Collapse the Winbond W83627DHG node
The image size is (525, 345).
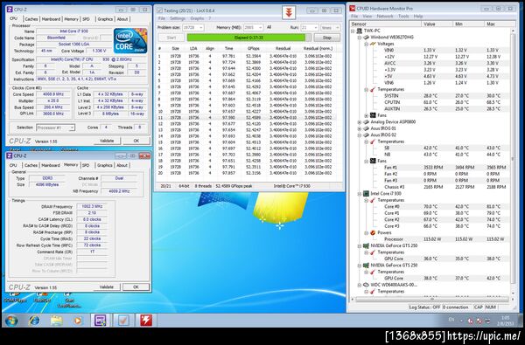coord(360,38)
